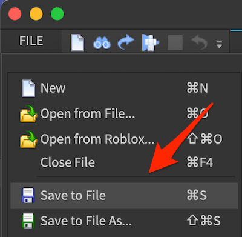Expand the quick access toolbar dropdown arrow
Image resolution: width=242 pixels, height=237 pixels.
point(219,44)
